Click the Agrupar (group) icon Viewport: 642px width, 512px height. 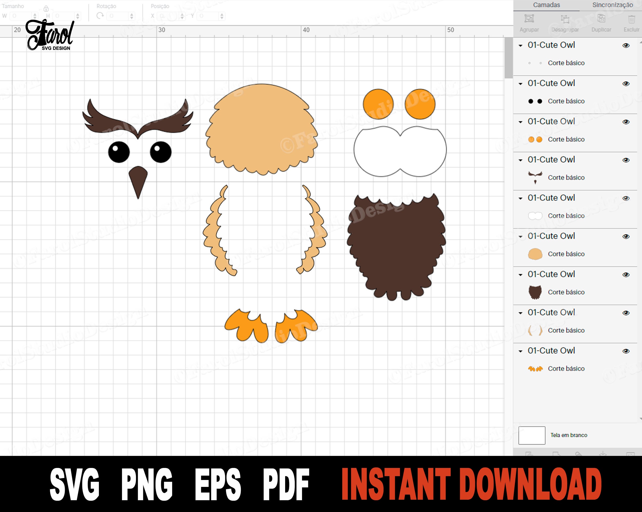point(529,19)
